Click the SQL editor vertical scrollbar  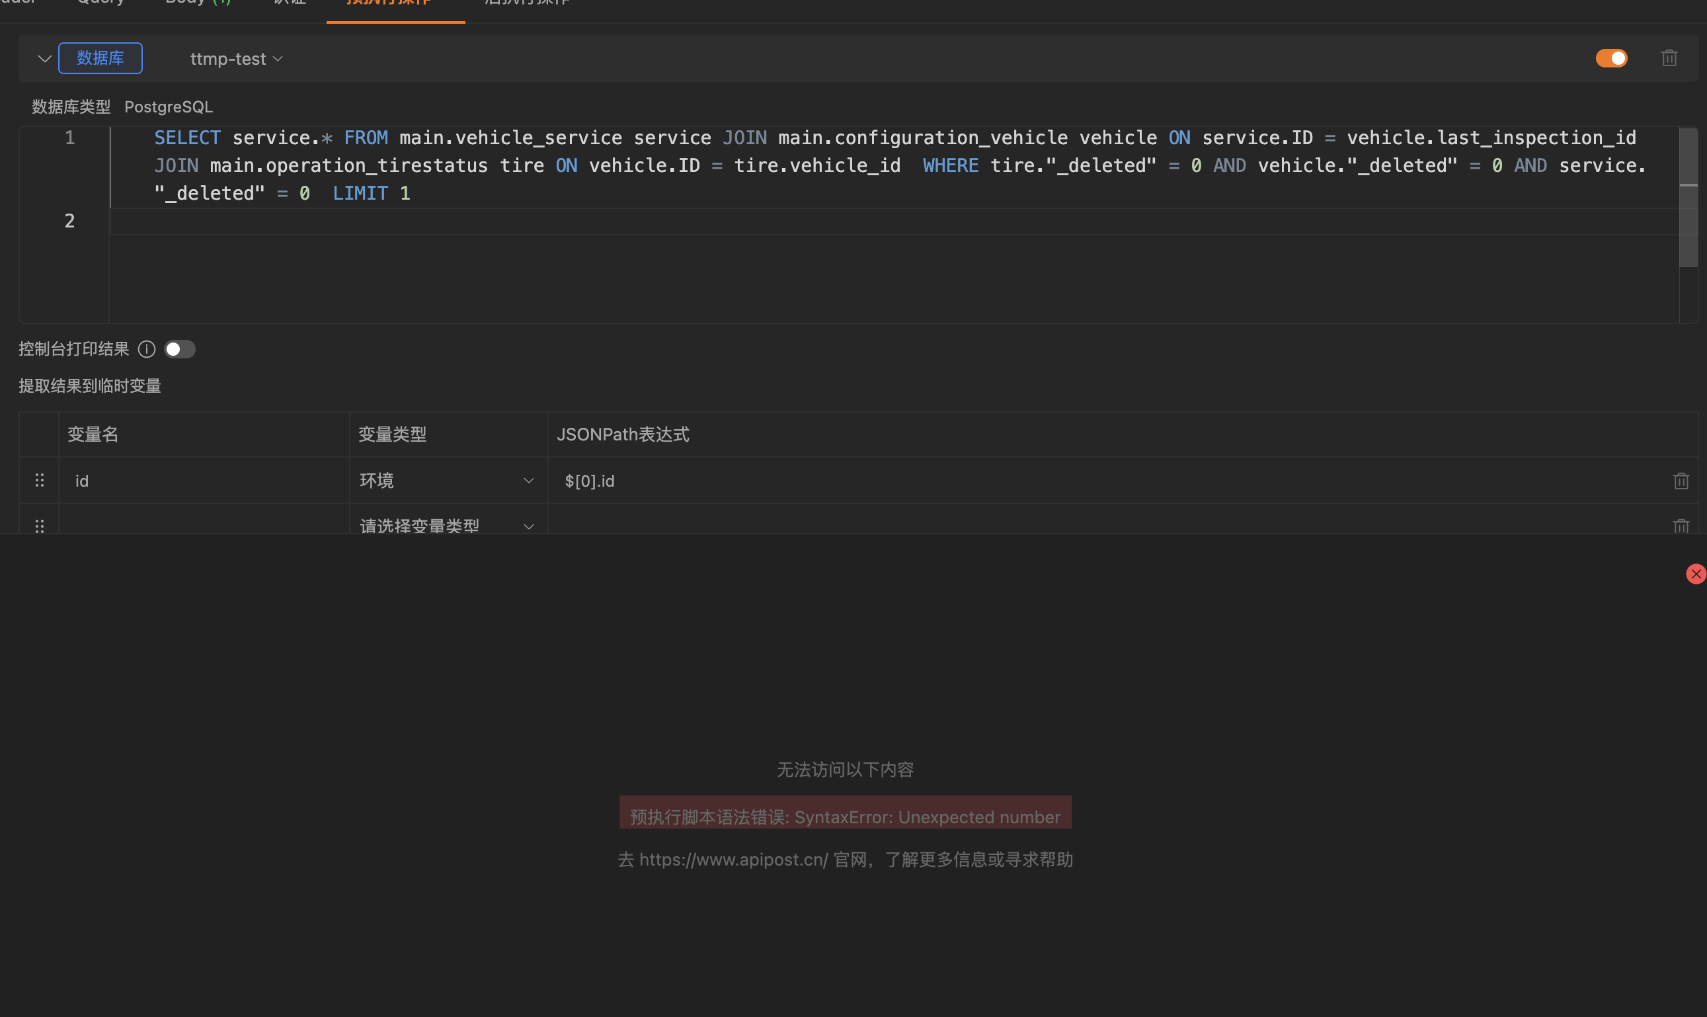pos(1688,197)
